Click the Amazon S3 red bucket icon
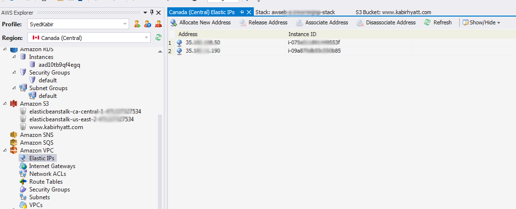516x209 pixels. 14,103
